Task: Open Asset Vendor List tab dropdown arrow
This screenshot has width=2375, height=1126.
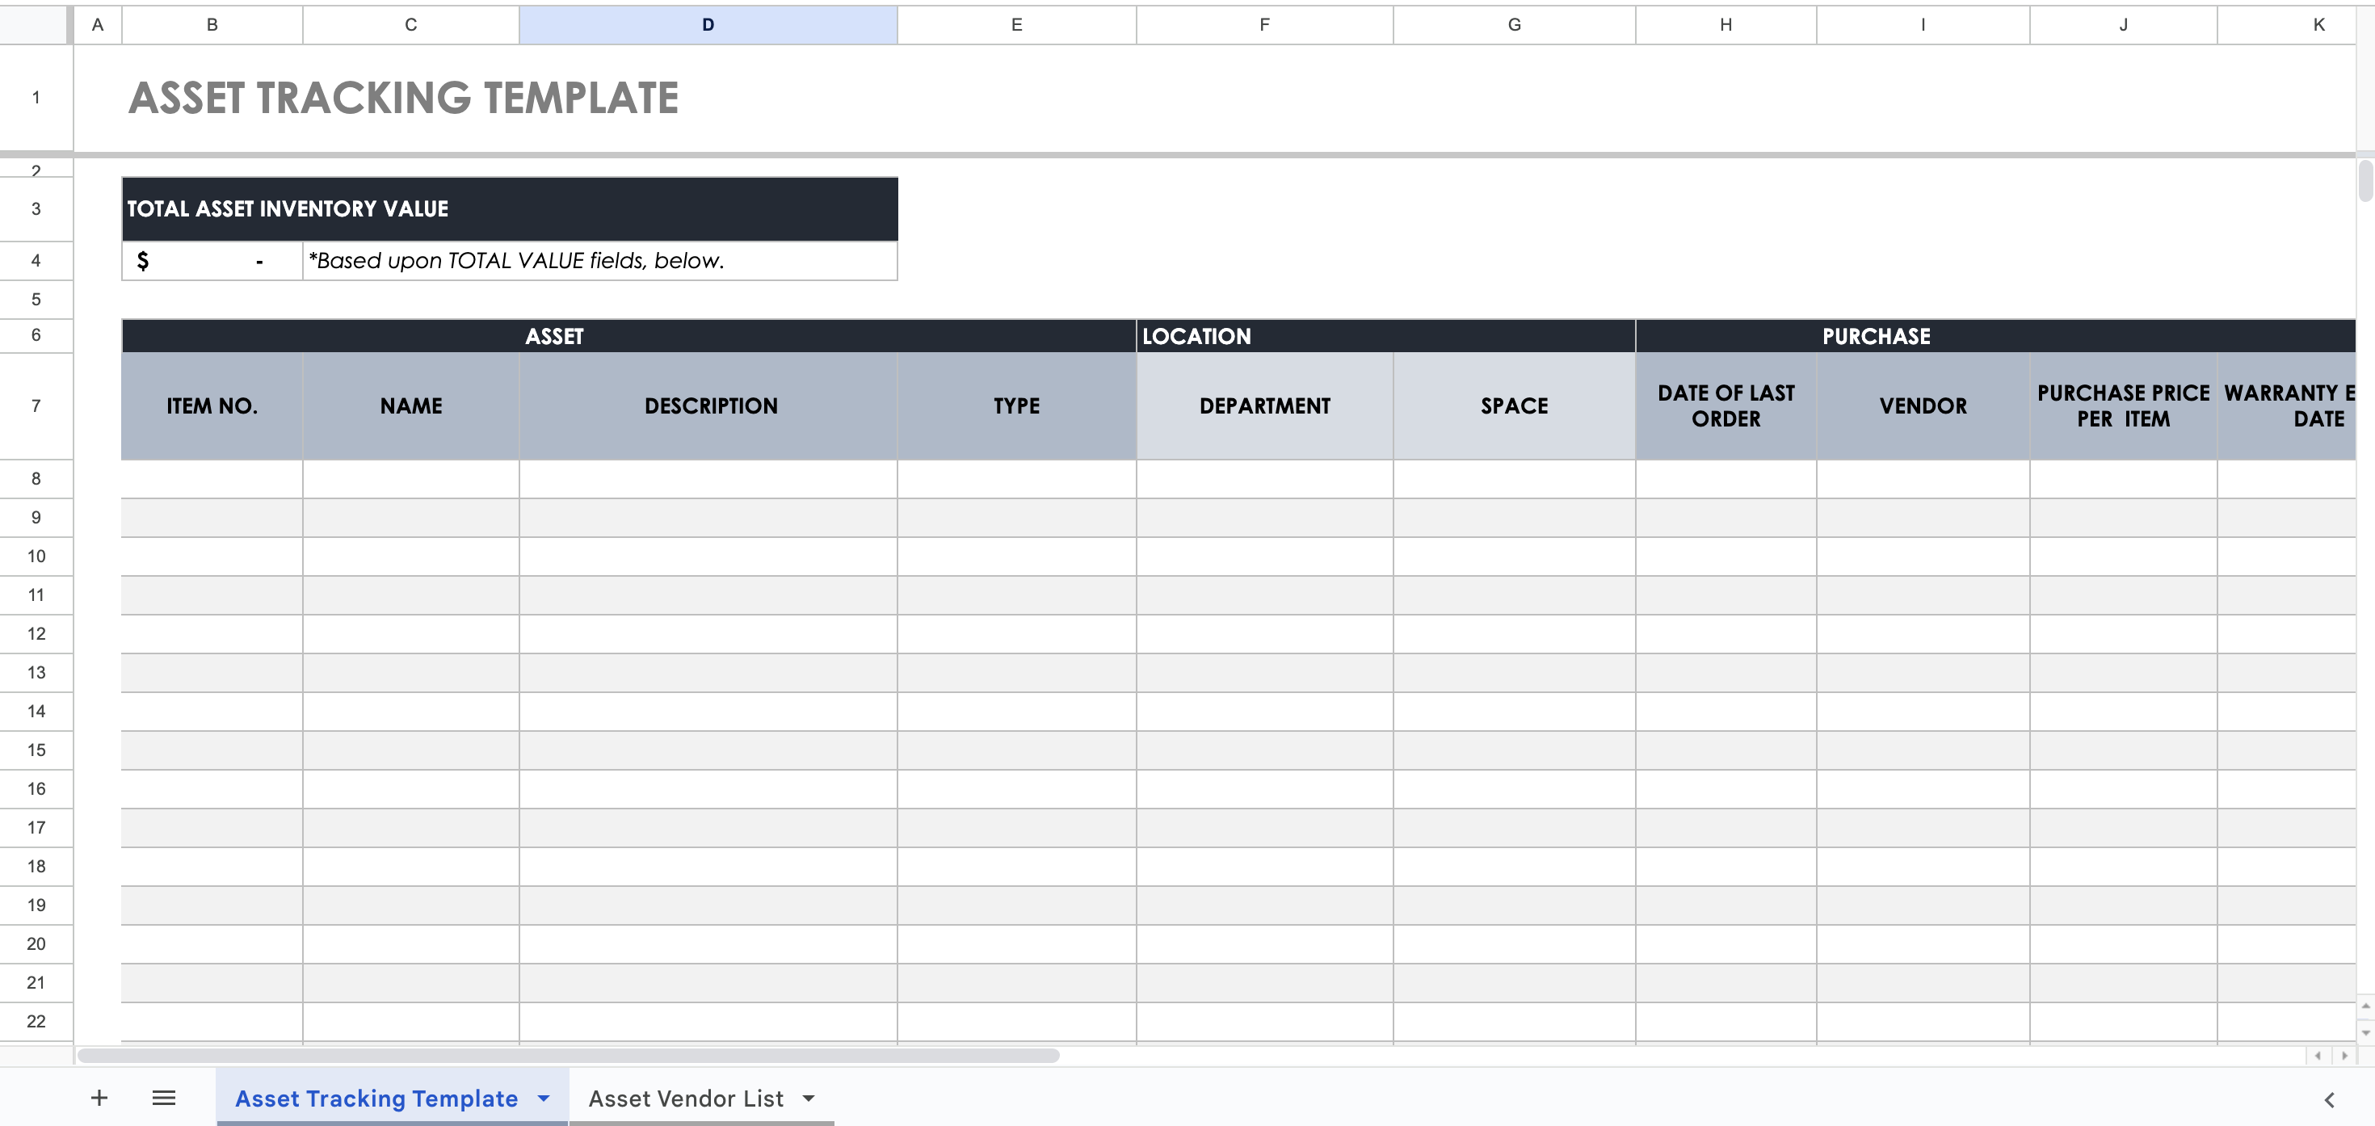Action: pyautogui.click(x=809, y=1099)
